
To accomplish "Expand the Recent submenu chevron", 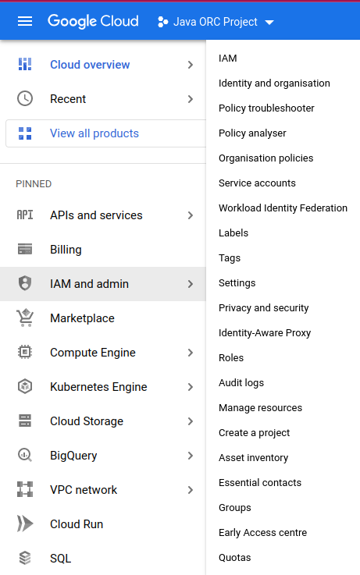I will tap(190, 99).
